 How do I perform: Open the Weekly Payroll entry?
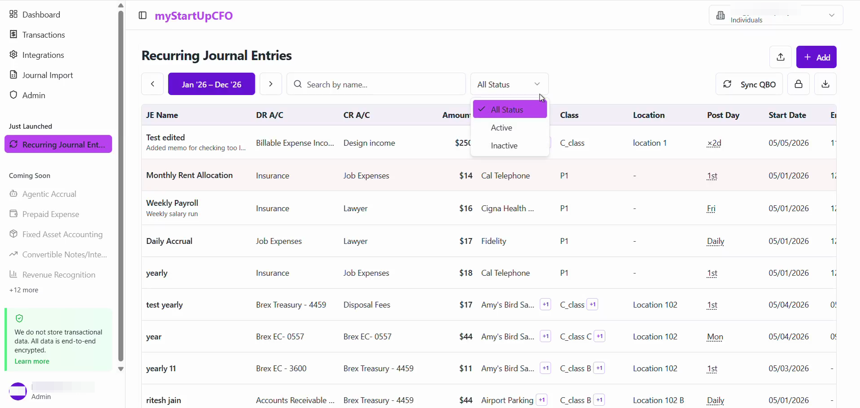click(172, 203)
